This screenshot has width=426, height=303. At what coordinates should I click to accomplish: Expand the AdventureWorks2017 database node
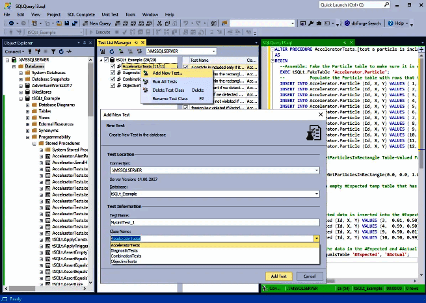[x=20, y=86]
